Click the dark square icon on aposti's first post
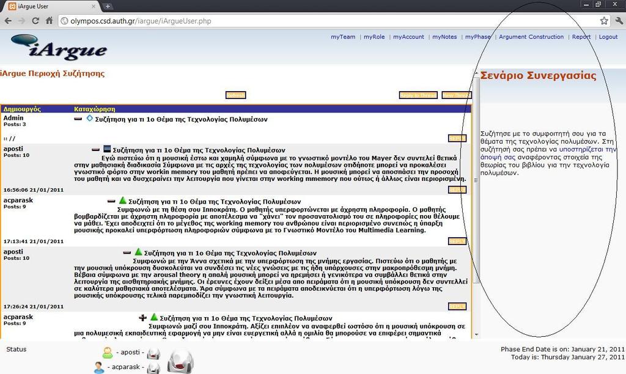Image resolution: width=626 pixels, height=374 pixels. pyautogui.click(x=107, y=149)
